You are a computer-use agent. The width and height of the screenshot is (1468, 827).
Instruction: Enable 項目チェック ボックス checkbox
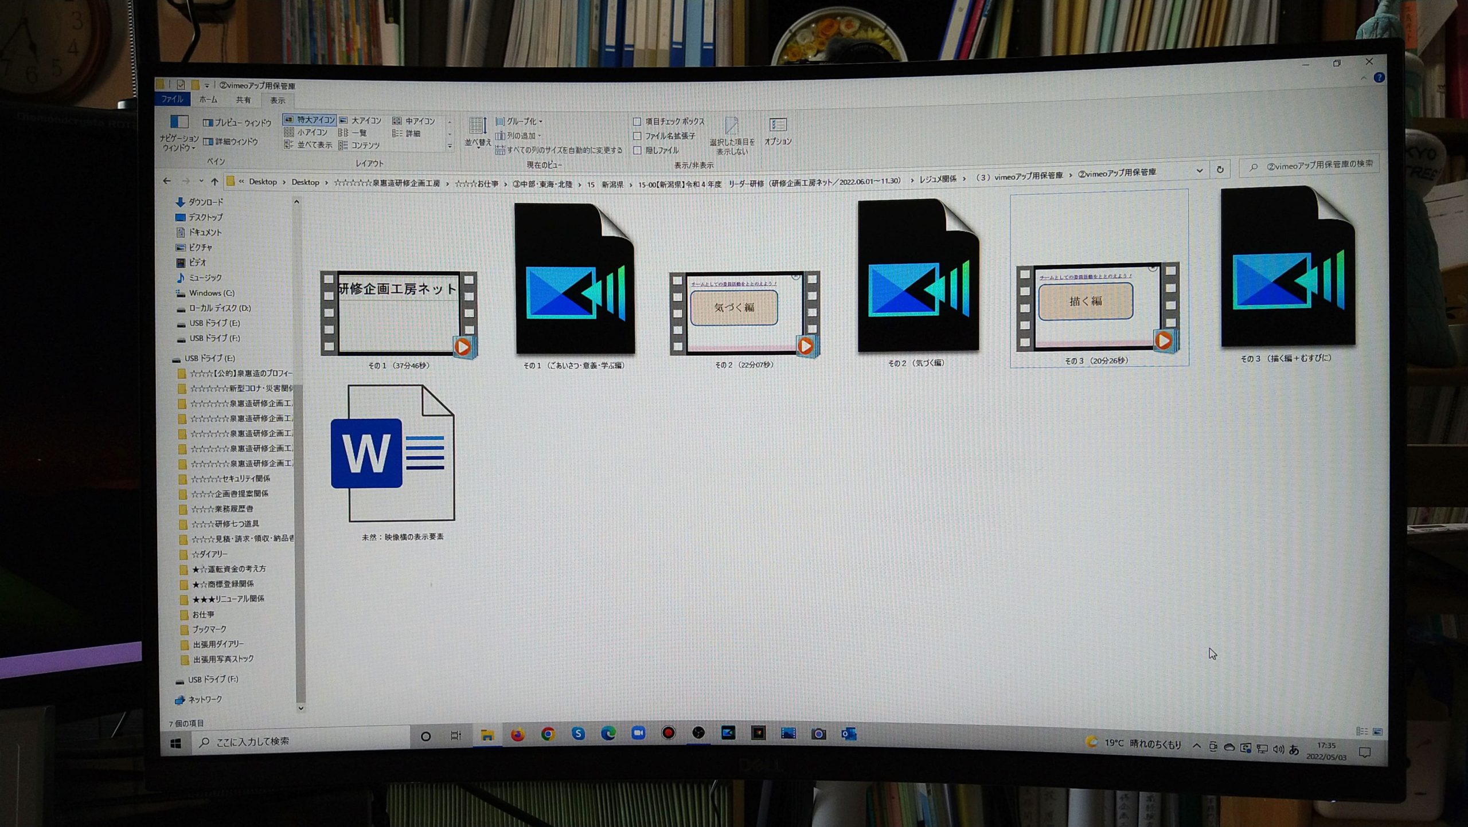pos(637,121)
